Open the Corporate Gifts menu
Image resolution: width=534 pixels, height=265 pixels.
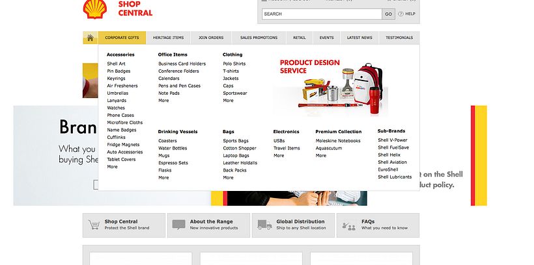click(122, 38)
